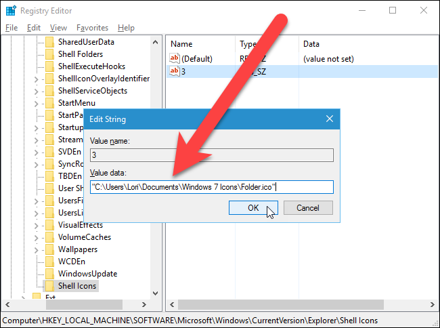
Task: Expand the UsersFiles key arrow
Action: point(36,201)
